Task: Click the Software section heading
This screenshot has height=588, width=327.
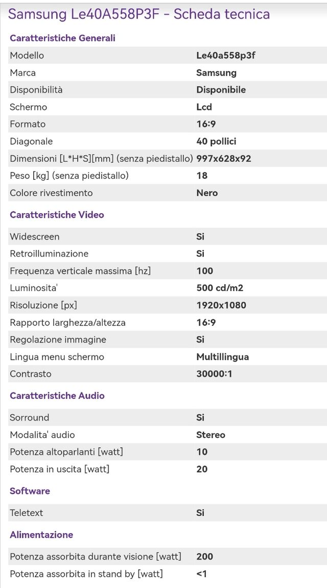Action: [x=30, y=491]
